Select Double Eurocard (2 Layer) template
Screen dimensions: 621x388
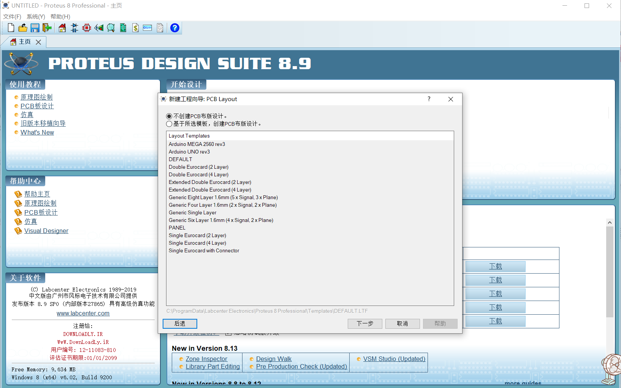(x=310, y=167)
